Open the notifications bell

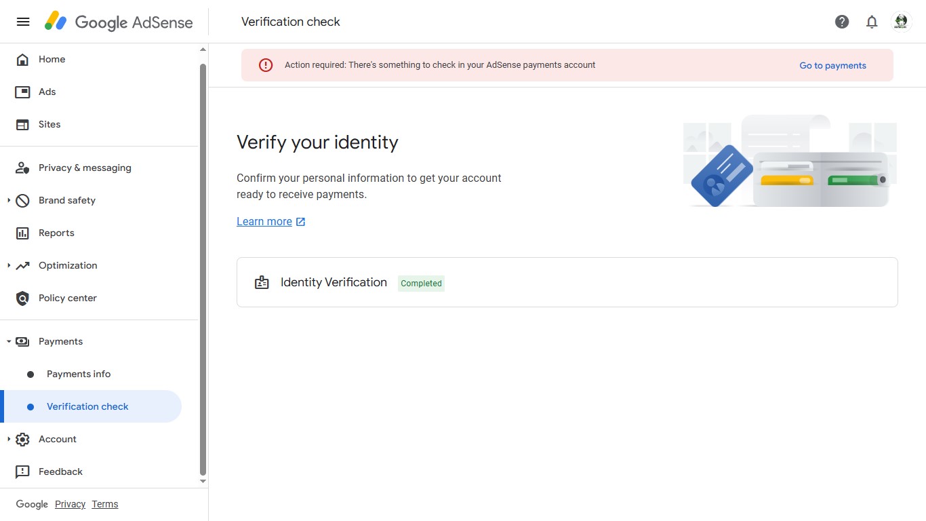(872, 22)
